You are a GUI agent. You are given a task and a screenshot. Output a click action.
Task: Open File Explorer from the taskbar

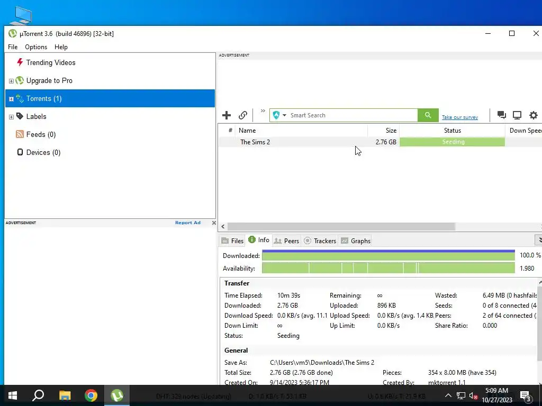tap(65, 395)
